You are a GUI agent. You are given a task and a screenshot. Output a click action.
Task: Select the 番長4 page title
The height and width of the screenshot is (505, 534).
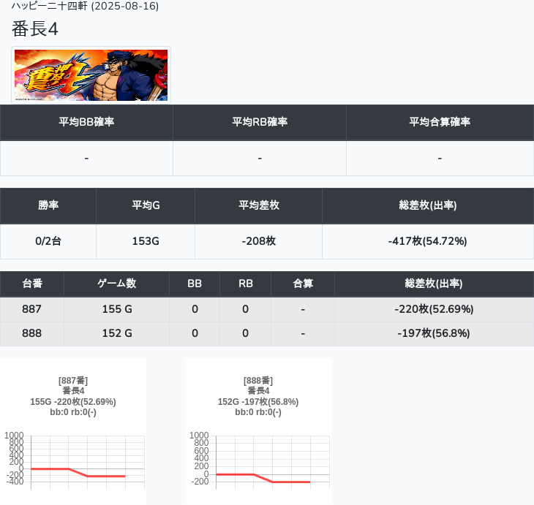(35, 29)
